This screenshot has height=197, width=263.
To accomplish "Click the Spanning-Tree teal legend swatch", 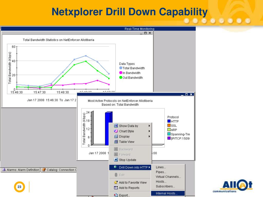I will coord(169,134).
